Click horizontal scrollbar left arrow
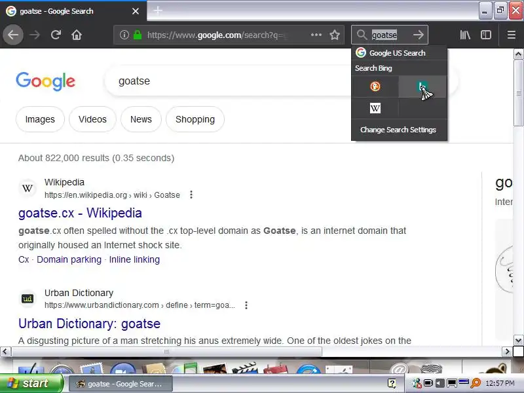Screen dimensions: 524x393 pos(5,352)
